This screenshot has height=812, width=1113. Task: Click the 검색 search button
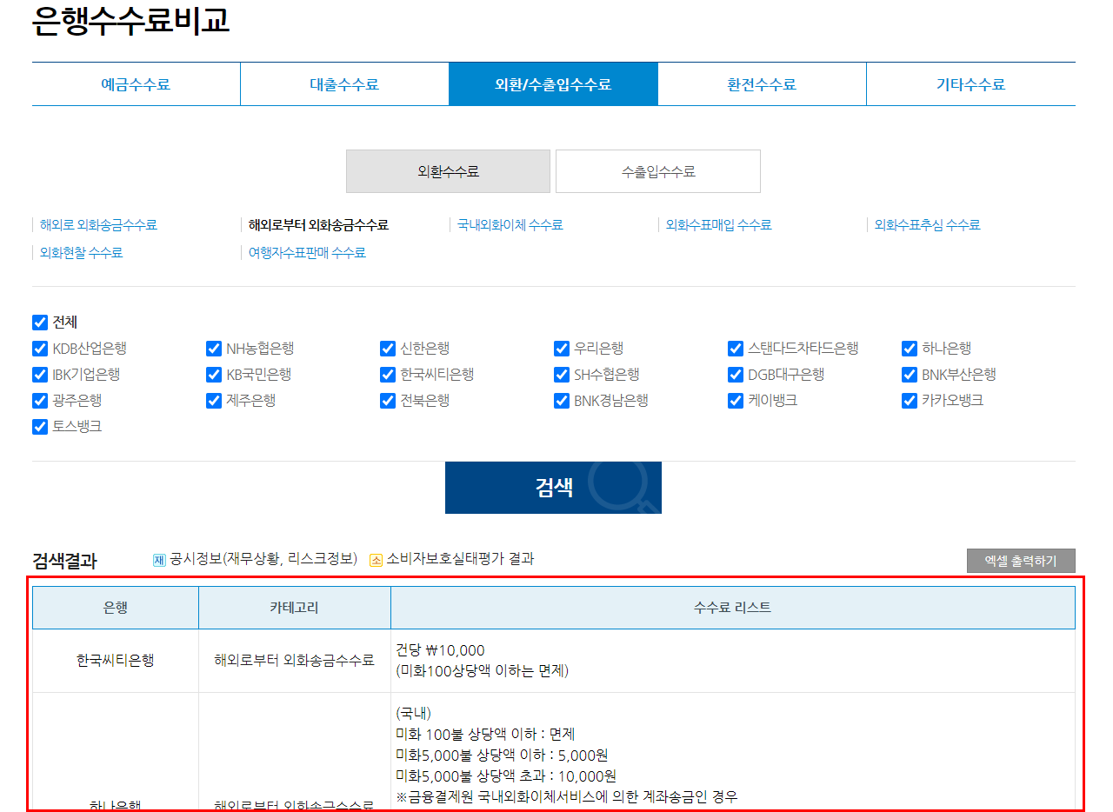click(x=553, y=488)
